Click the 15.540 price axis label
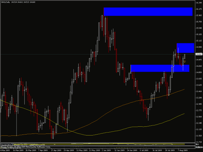Image resolution: width=203 pixels, height=152 pixels. 199,28
